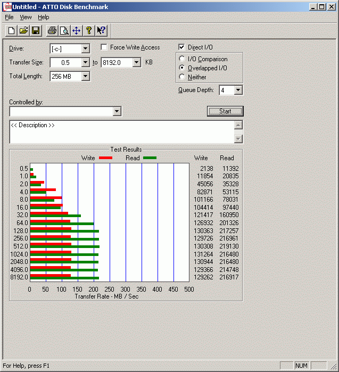
Task: Expand the Drive dropdown showing [-c-]
Action: [85, 49]
